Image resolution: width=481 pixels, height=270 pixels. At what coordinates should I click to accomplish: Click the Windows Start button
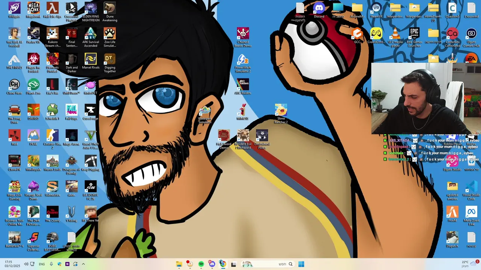pyautogui.click(x=301, y=264)
